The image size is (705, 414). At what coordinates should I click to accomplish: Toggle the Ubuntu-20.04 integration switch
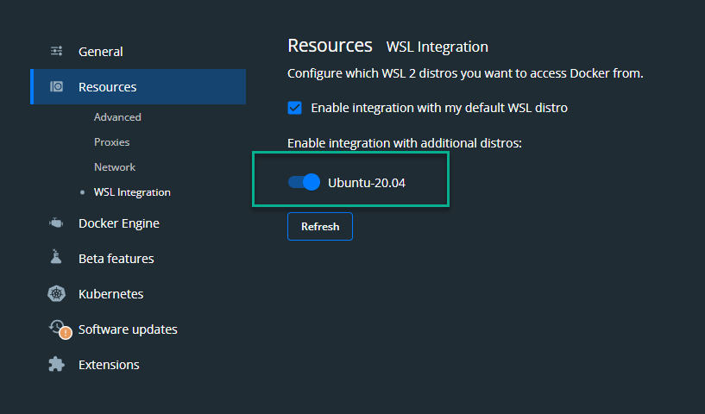coord(304,182)
